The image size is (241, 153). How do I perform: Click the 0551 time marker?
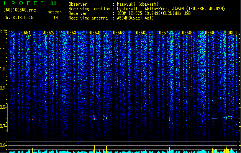pyautogui.click(x=26, y=33)
